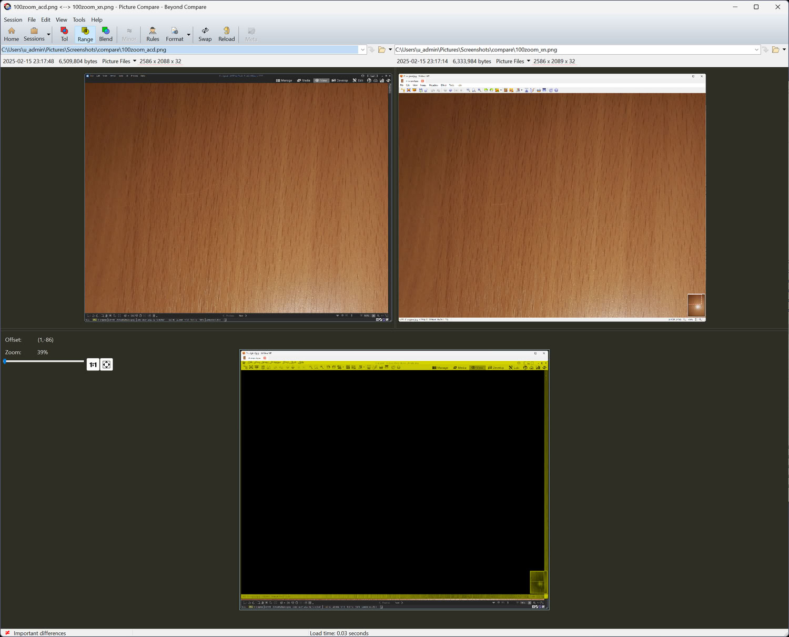Click the fit-to-window zoom icon
This screenshot has height=637, width=789.
tap(106, 365)
